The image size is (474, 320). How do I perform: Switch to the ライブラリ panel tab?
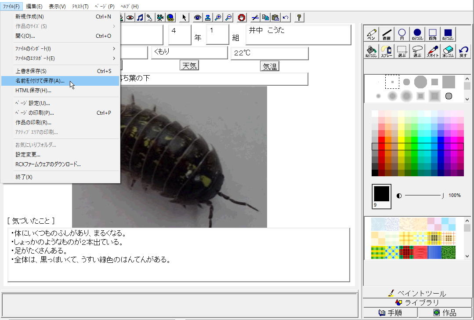(x=418, y=302)
